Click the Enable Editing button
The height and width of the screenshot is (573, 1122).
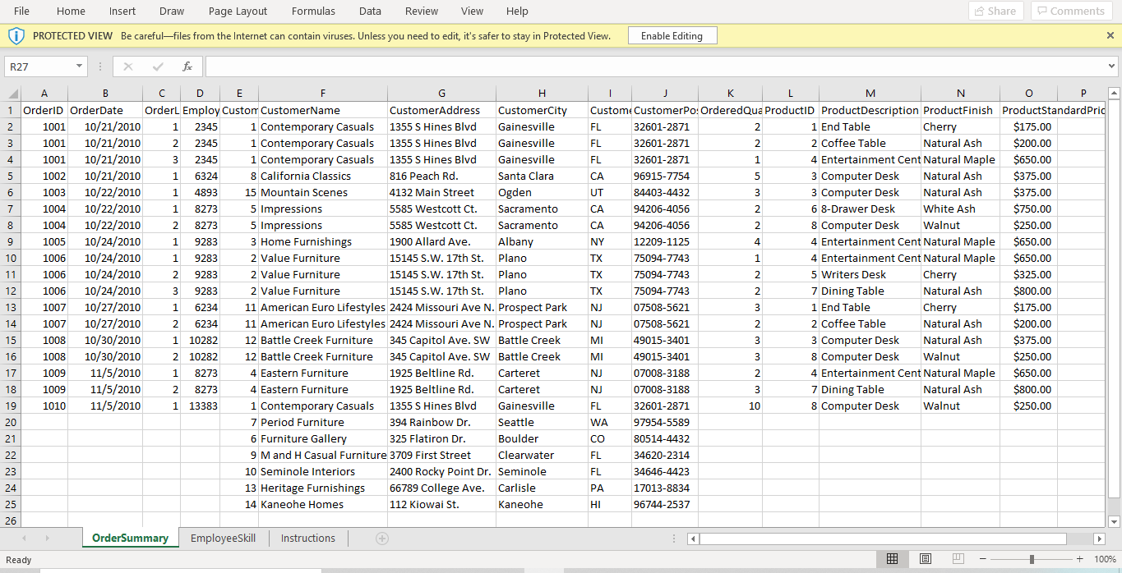click(672, 35)
